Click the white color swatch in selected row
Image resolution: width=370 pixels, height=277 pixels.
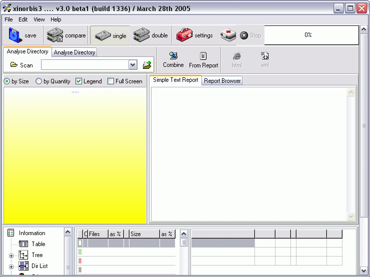(x=80, y=243)
